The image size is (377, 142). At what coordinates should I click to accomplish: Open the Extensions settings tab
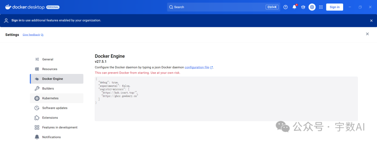57,118
